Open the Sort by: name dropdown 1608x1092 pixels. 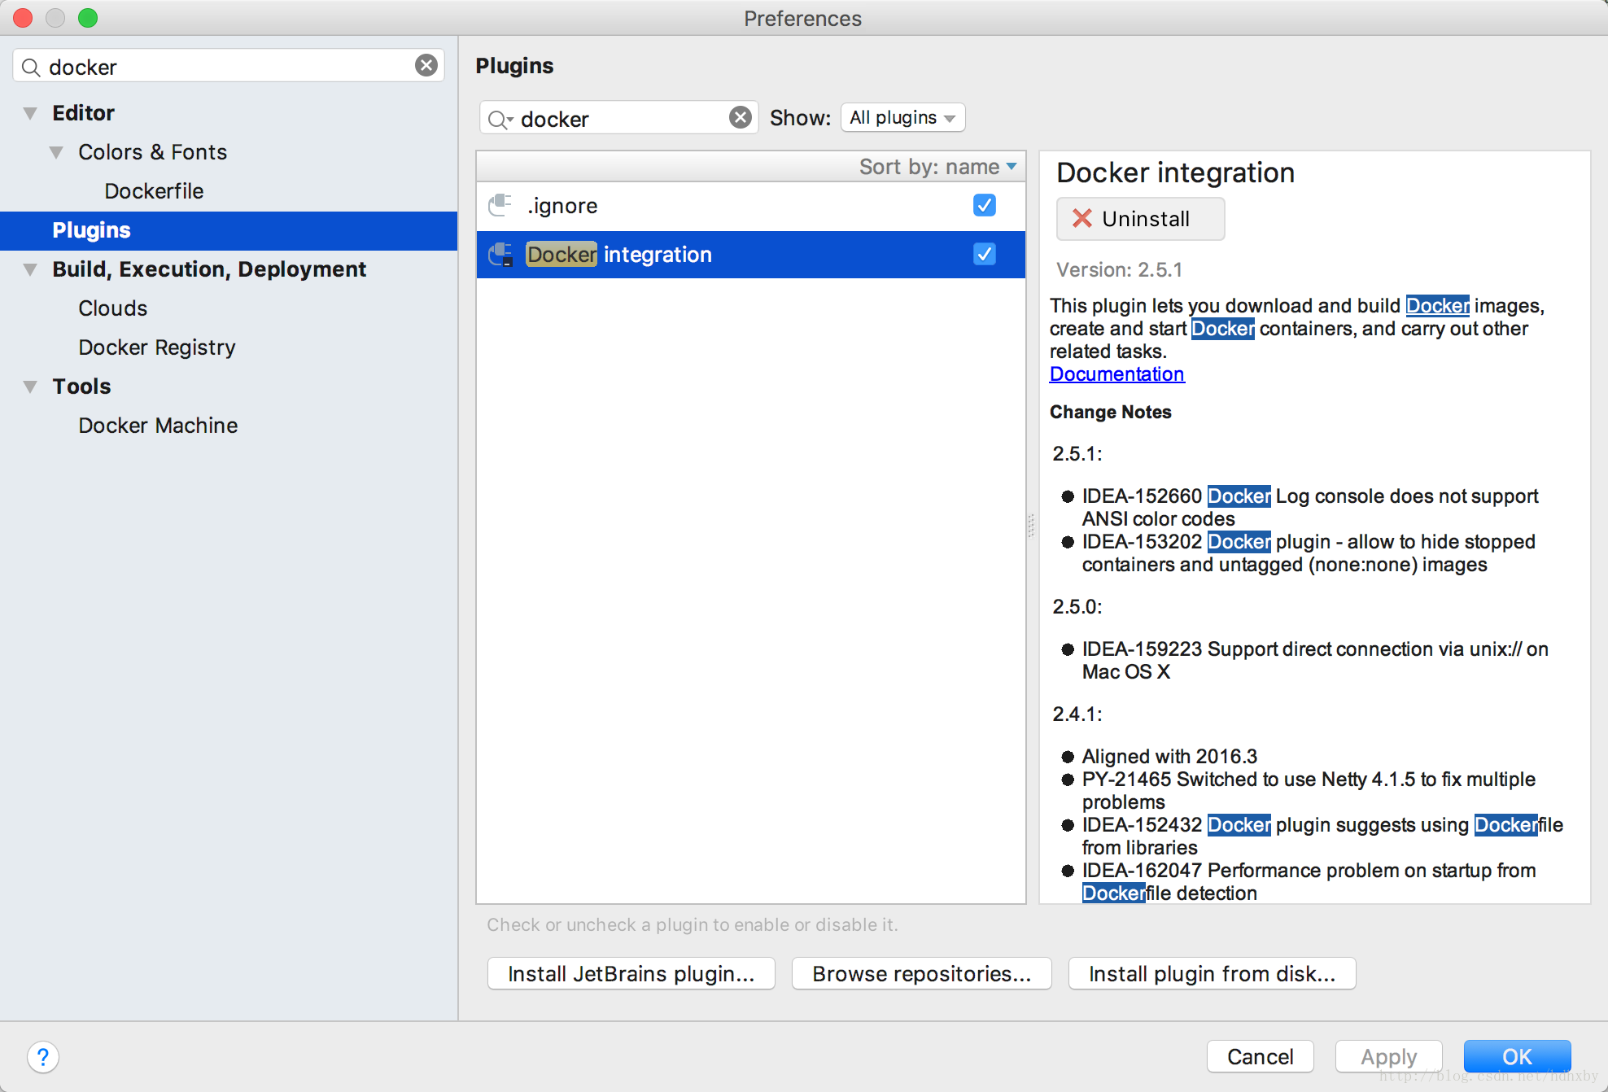[x=938, y=167]
